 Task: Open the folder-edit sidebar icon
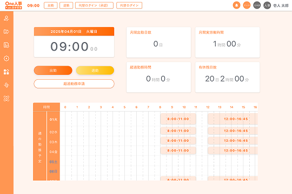coord(6,32)
